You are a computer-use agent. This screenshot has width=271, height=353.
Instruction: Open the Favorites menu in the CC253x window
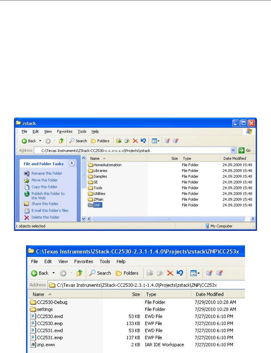(83, 261)
